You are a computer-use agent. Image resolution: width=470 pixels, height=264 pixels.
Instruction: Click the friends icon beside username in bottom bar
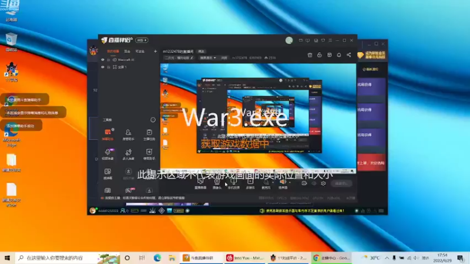coord(123,211)
